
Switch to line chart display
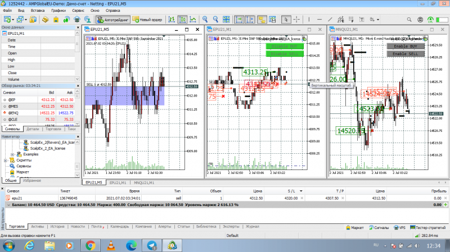193,20
